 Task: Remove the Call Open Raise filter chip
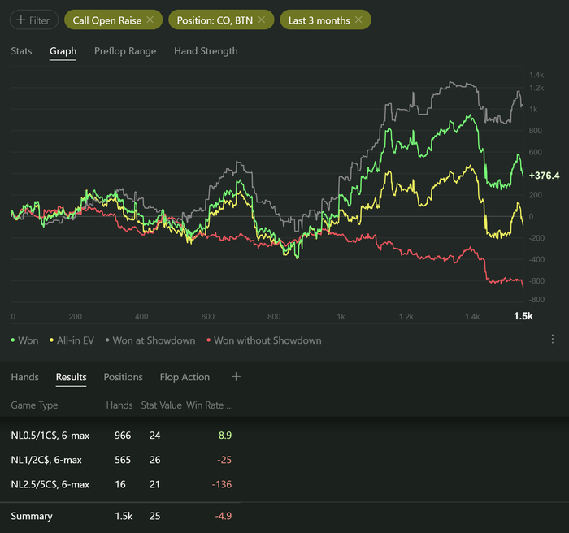150,19
